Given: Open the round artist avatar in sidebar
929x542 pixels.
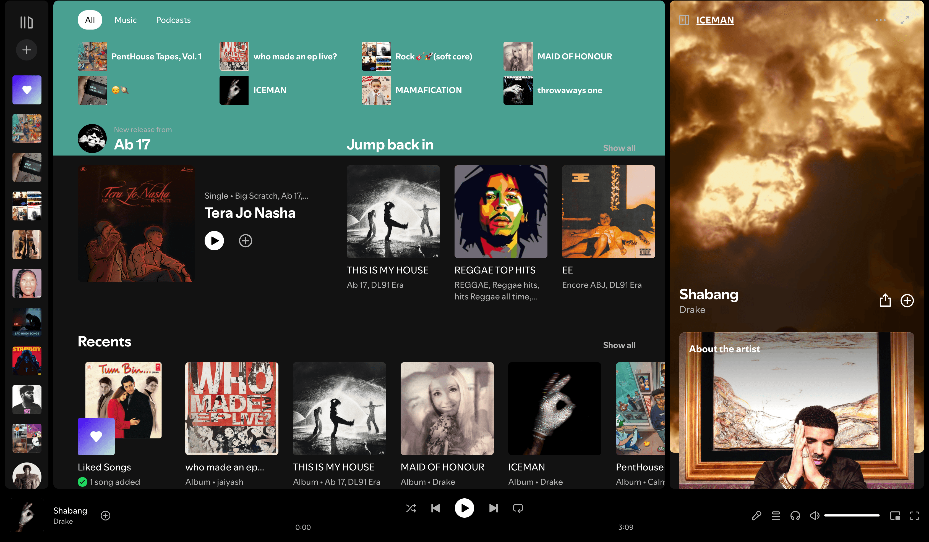Looking at the screenshot, I should click(27, 475).
